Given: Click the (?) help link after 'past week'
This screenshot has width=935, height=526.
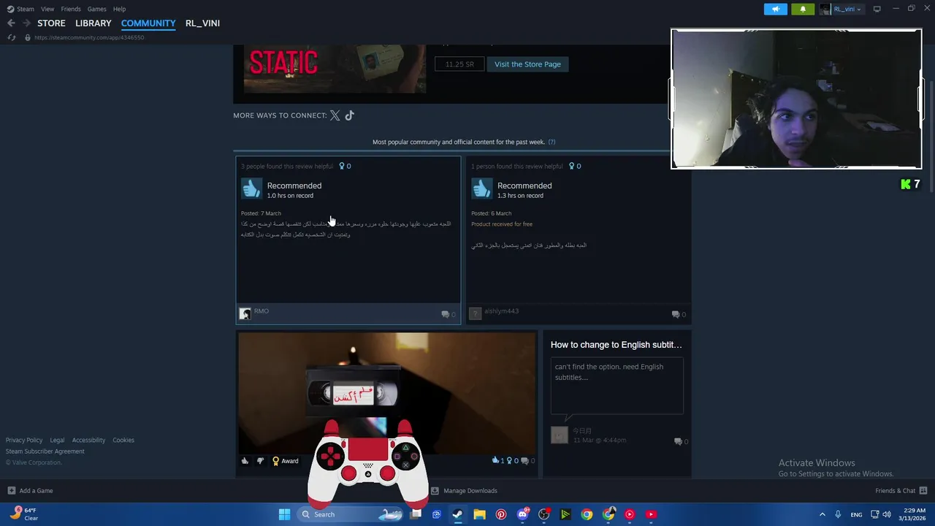Looking at the screenshot, I should (x=552, y=142).
